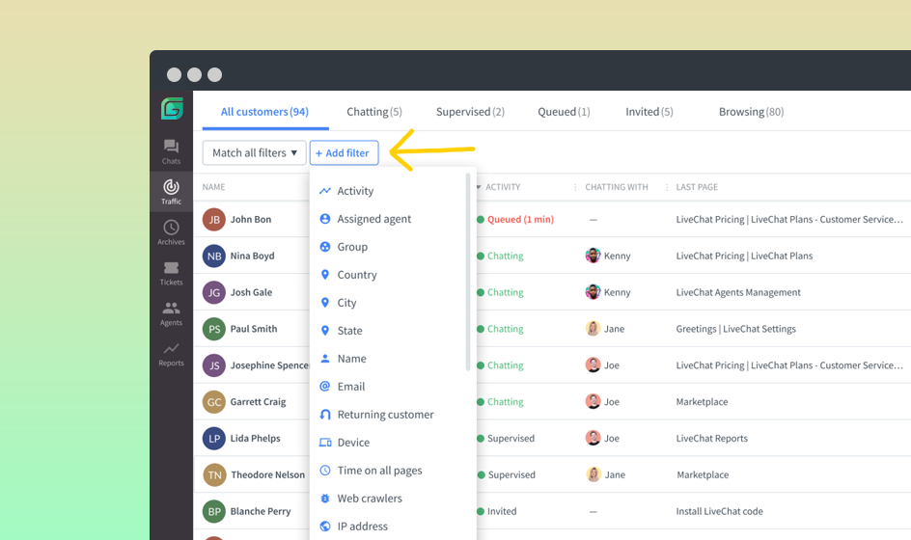The width and height of the screenshot is (911, 540).
Task: Click Jane's avatar in Paul Smith row
Action: (x=593, y=329)
